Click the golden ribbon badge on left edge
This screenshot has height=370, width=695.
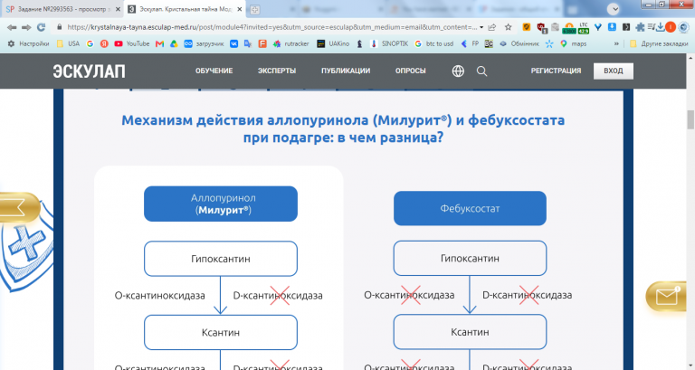[x=20, y=207]
